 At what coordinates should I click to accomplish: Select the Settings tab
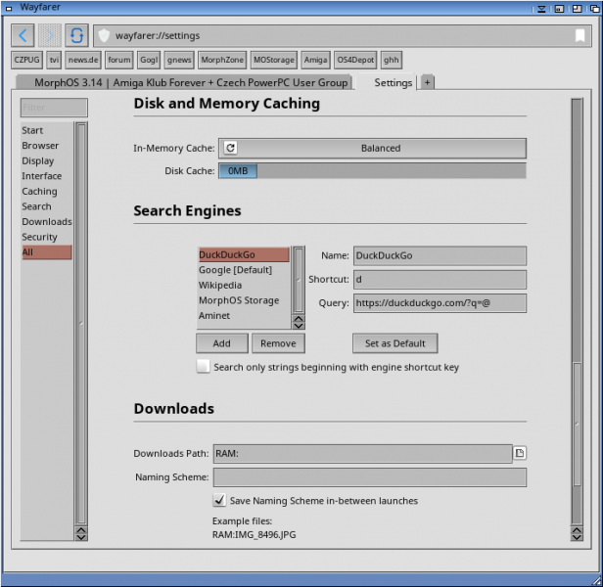click(386, 82)
